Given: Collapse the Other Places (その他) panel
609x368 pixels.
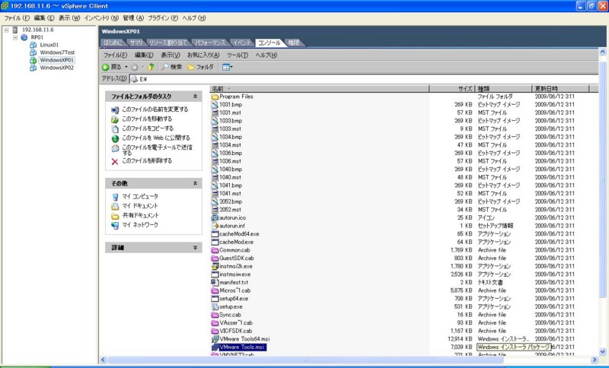Looking at the screenshot, I should pos(195,183).
